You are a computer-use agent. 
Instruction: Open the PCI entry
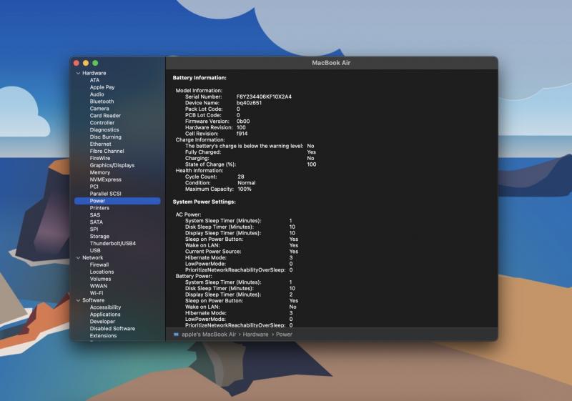[94, 187]
